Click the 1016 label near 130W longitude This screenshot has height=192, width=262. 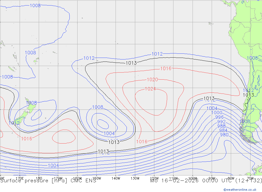[x=142, y=141]
